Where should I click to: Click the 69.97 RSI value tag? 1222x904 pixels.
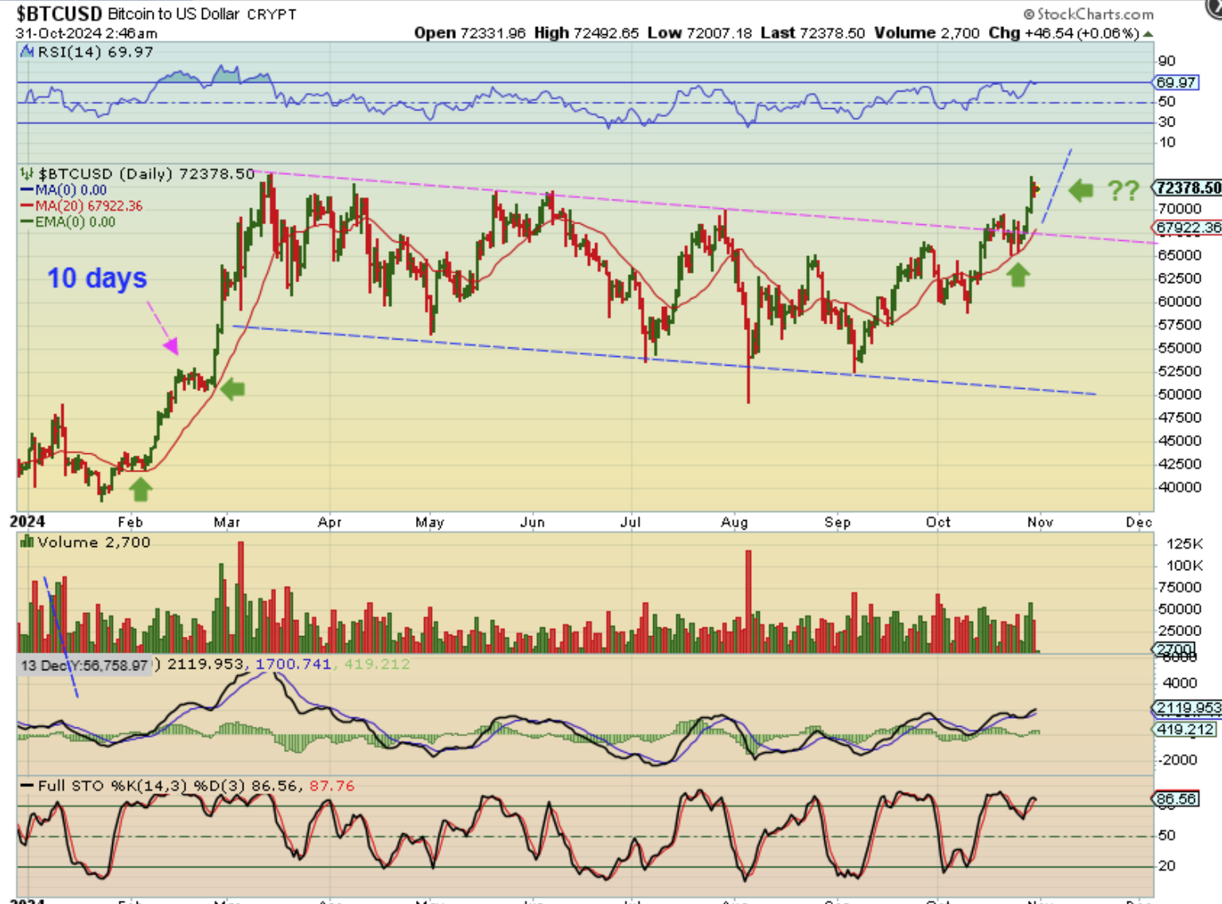(x=1176, y=83)
